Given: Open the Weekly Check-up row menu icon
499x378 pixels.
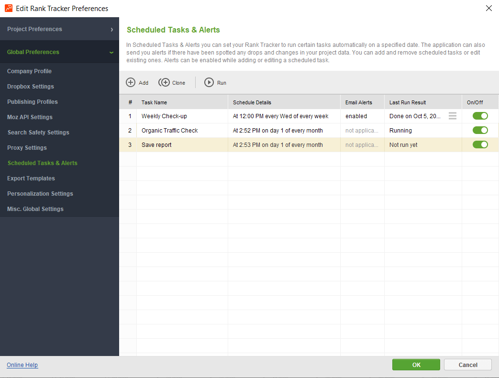Looking at the screenshot, I should pyautogui.click(x=453, y=116).
